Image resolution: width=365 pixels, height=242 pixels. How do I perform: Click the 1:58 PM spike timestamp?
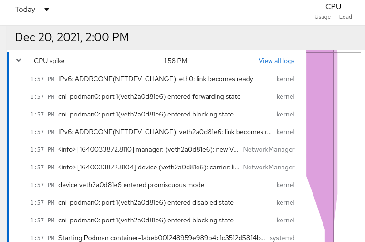pyautogui.click(x=176, y=61)
